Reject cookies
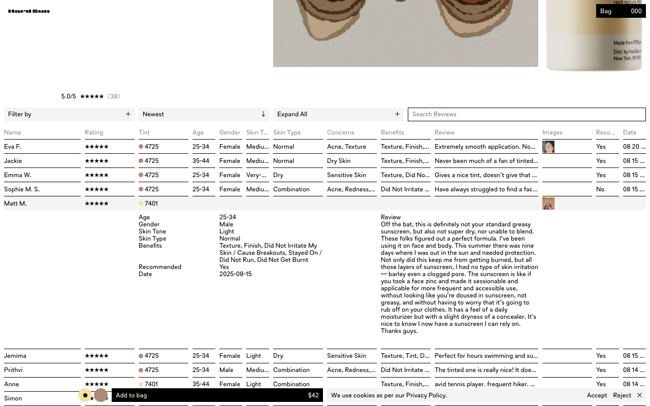The width and height of the screenshot is (650, 406). click(x=622, y=395)
